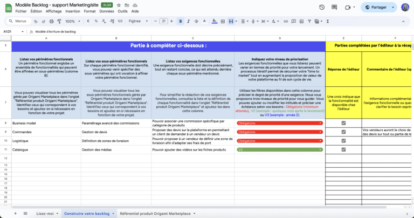The width and height of the screenshot is (414, 218).
Task: Merge selected cells
Action: coord(231,21)
